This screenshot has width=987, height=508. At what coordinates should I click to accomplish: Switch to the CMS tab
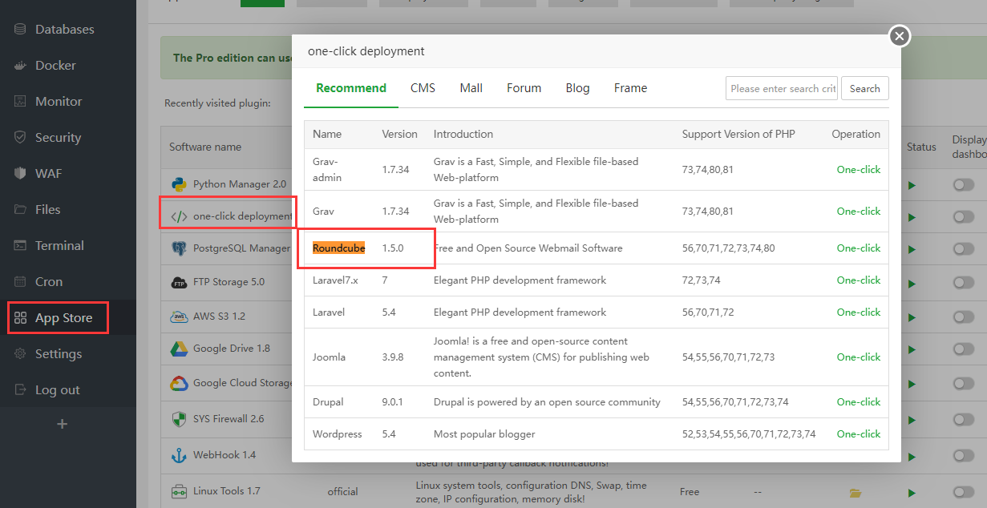point(423,88)
